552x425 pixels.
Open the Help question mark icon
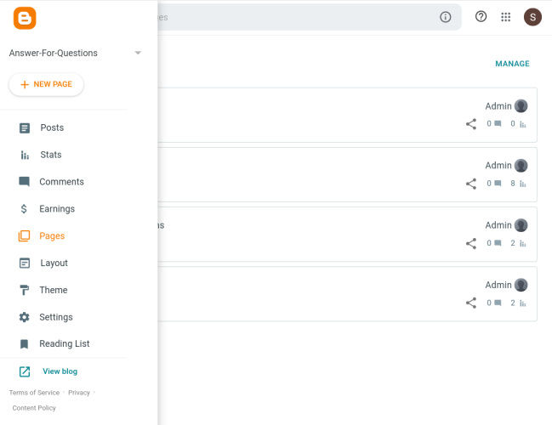[481, 17]
